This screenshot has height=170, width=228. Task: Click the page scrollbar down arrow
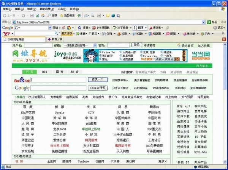[225, 162]
